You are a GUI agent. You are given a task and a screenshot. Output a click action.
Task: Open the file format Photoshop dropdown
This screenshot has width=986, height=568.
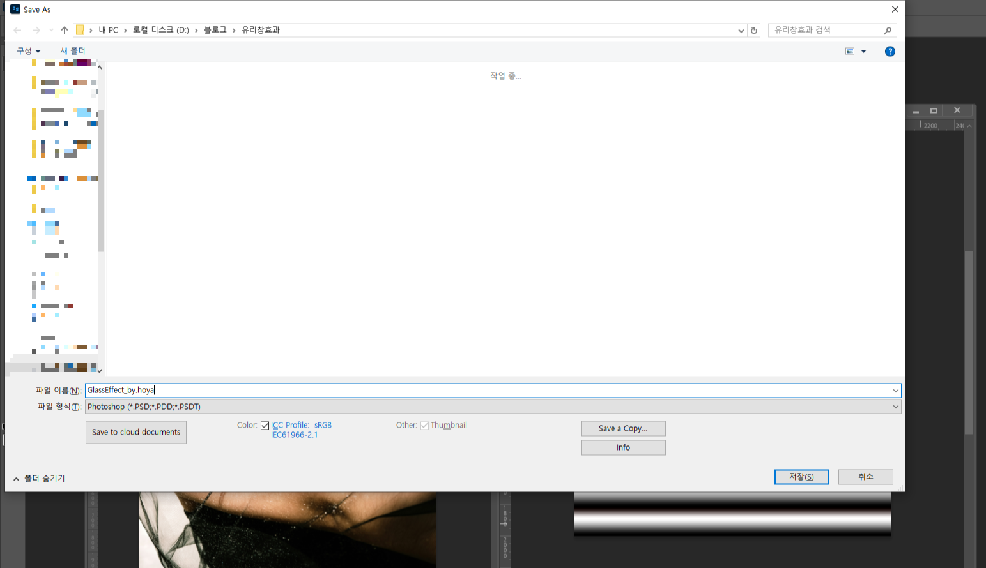coord(493,407)
